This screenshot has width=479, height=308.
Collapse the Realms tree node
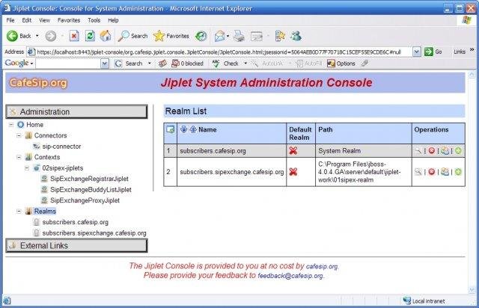tap(19, 212)
